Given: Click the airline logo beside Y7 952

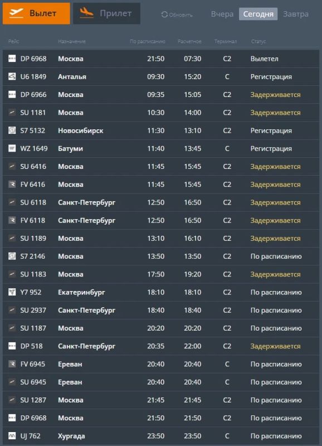Looking at the screenshot, I should pos(12,292).
